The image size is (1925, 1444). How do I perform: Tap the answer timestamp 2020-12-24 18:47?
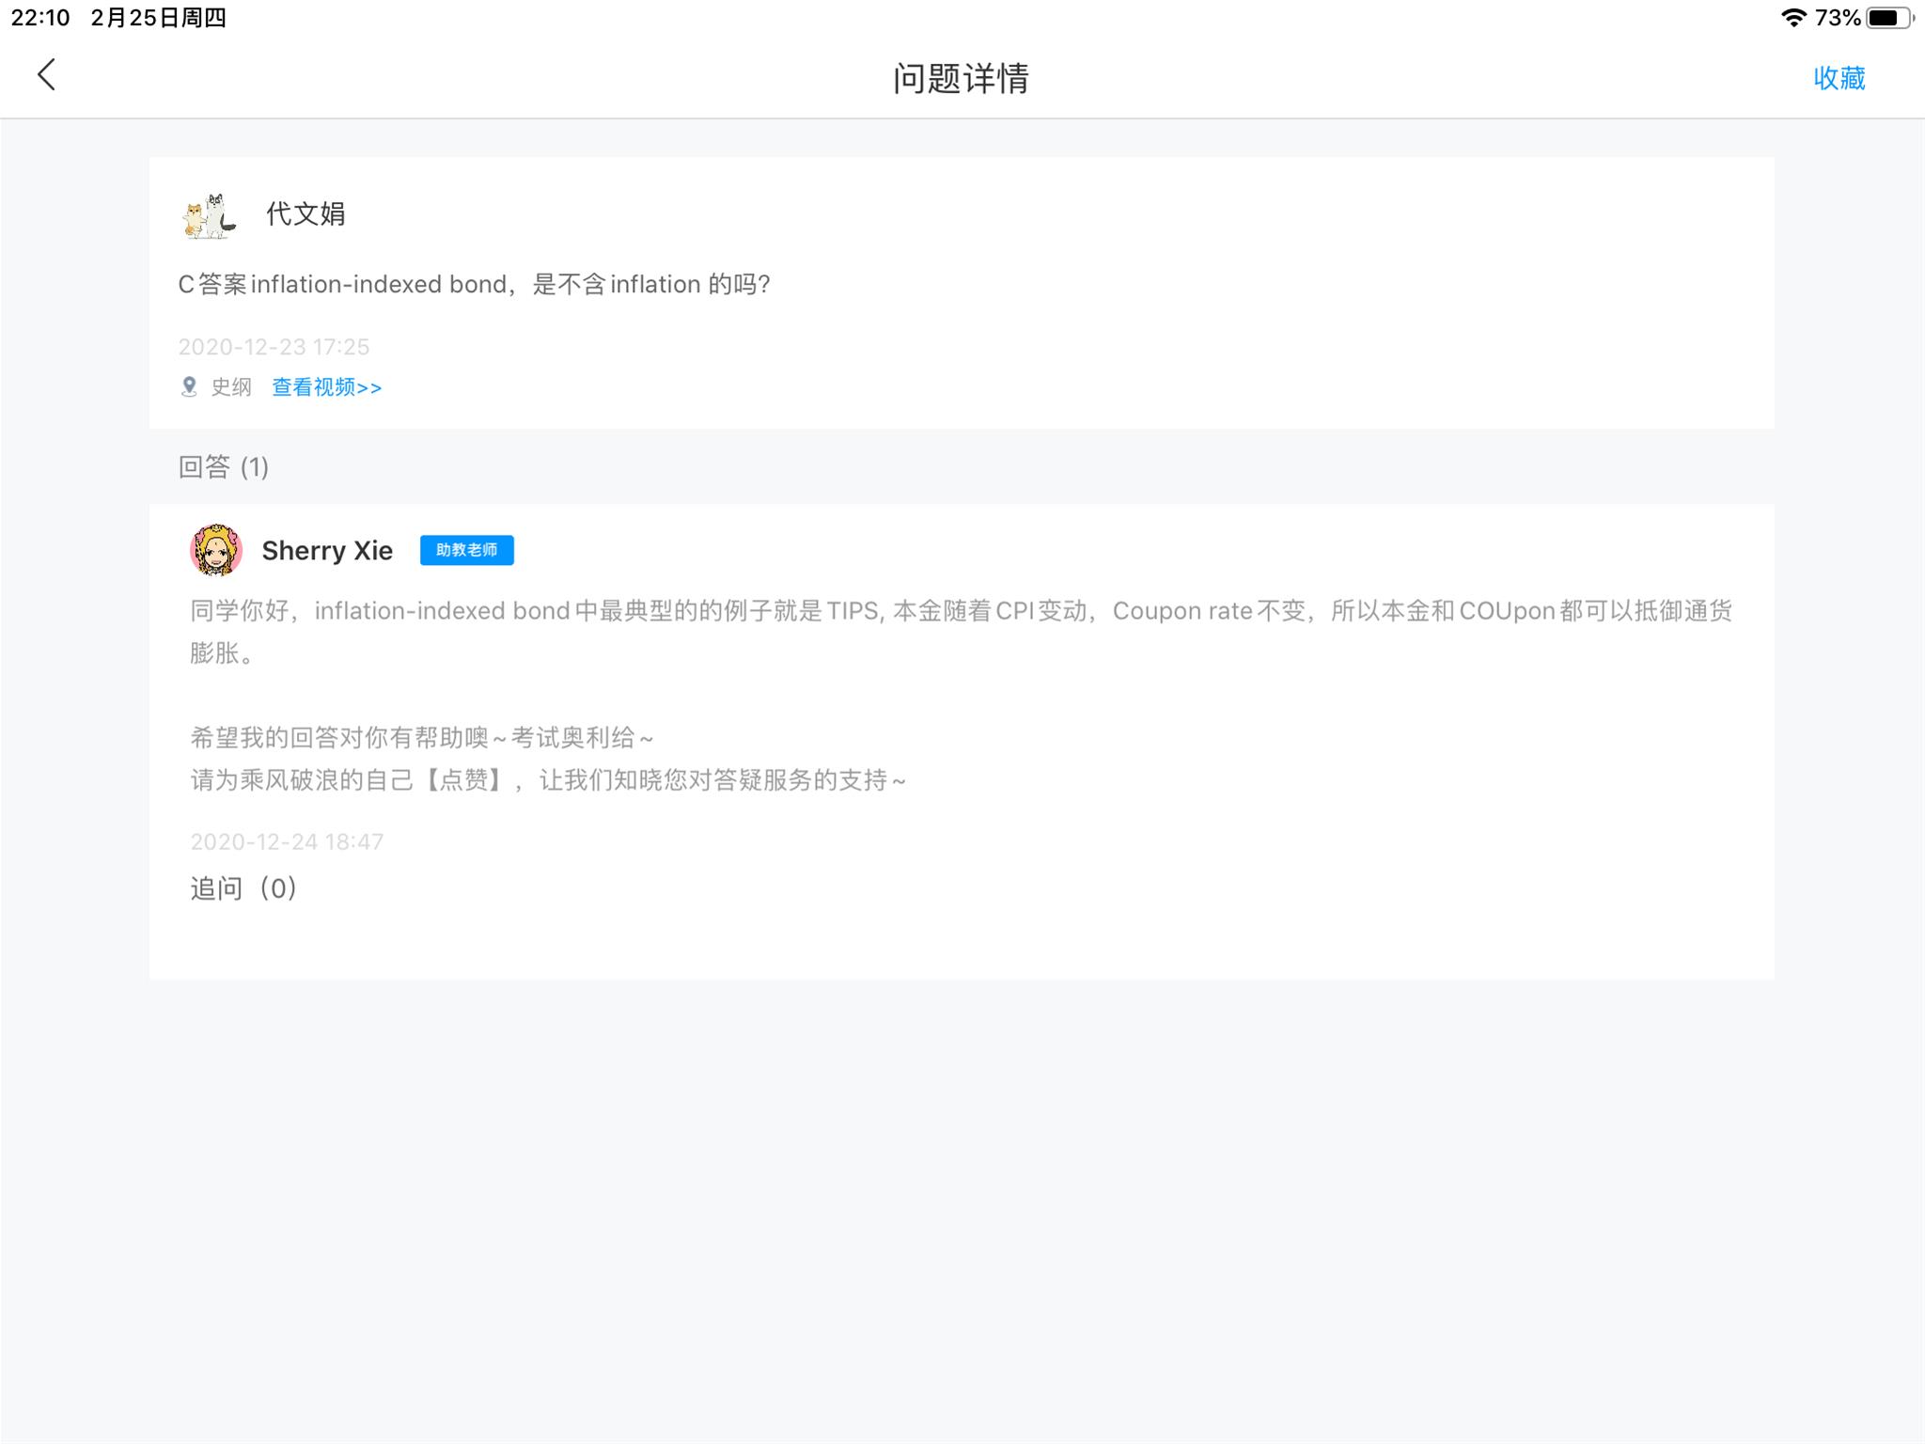click(287, 841)
